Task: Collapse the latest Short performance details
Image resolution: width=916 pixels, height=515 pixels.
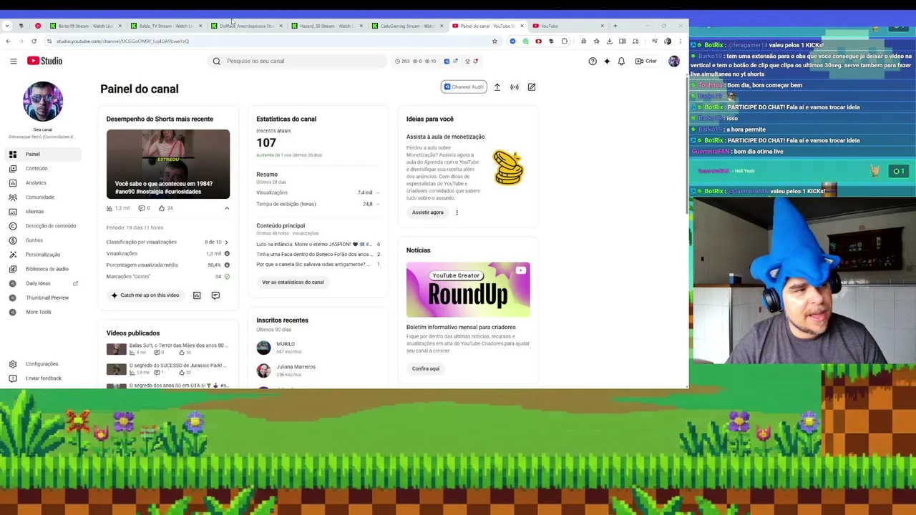Action: [x=227, y=208]
